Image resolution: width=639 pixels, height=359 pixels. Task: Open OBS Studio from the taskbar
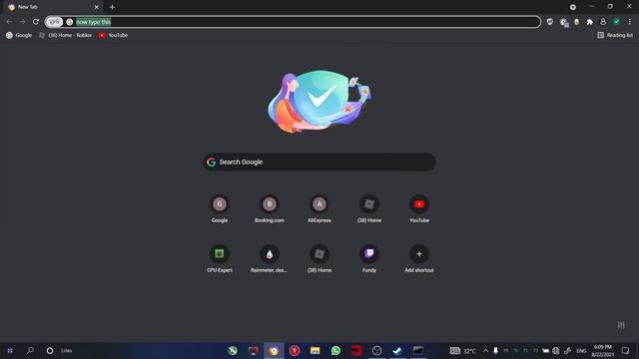pos(377,350)
